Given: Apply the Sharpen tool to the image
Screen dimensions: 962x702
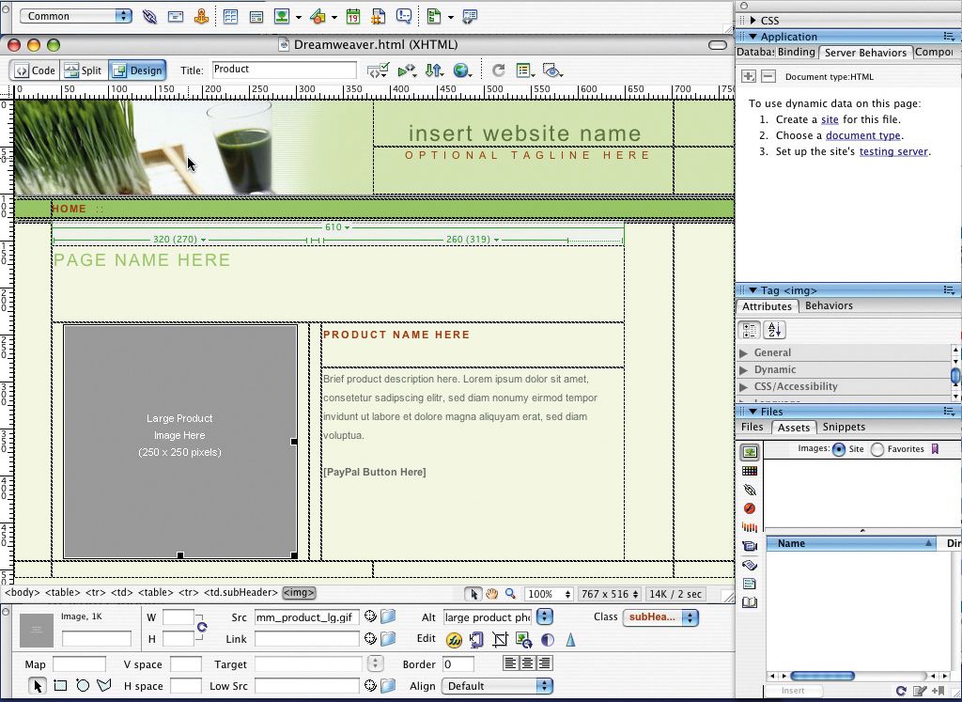Looking at the screenshot, I should [x=570, y=639].
